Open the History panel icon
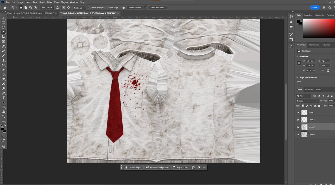This screenshot has height=185, width=335. 291,17
